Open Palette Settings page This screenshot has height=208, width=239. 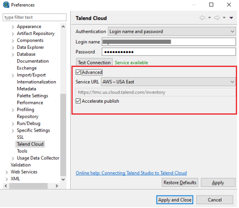pyautogui.click(x=32, y=96)
